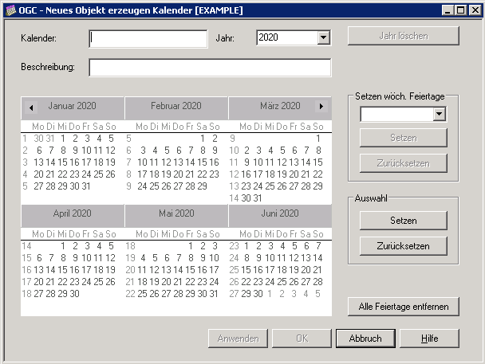
Task: Select day 30 in Juni 2020
Action: (258, 294)
